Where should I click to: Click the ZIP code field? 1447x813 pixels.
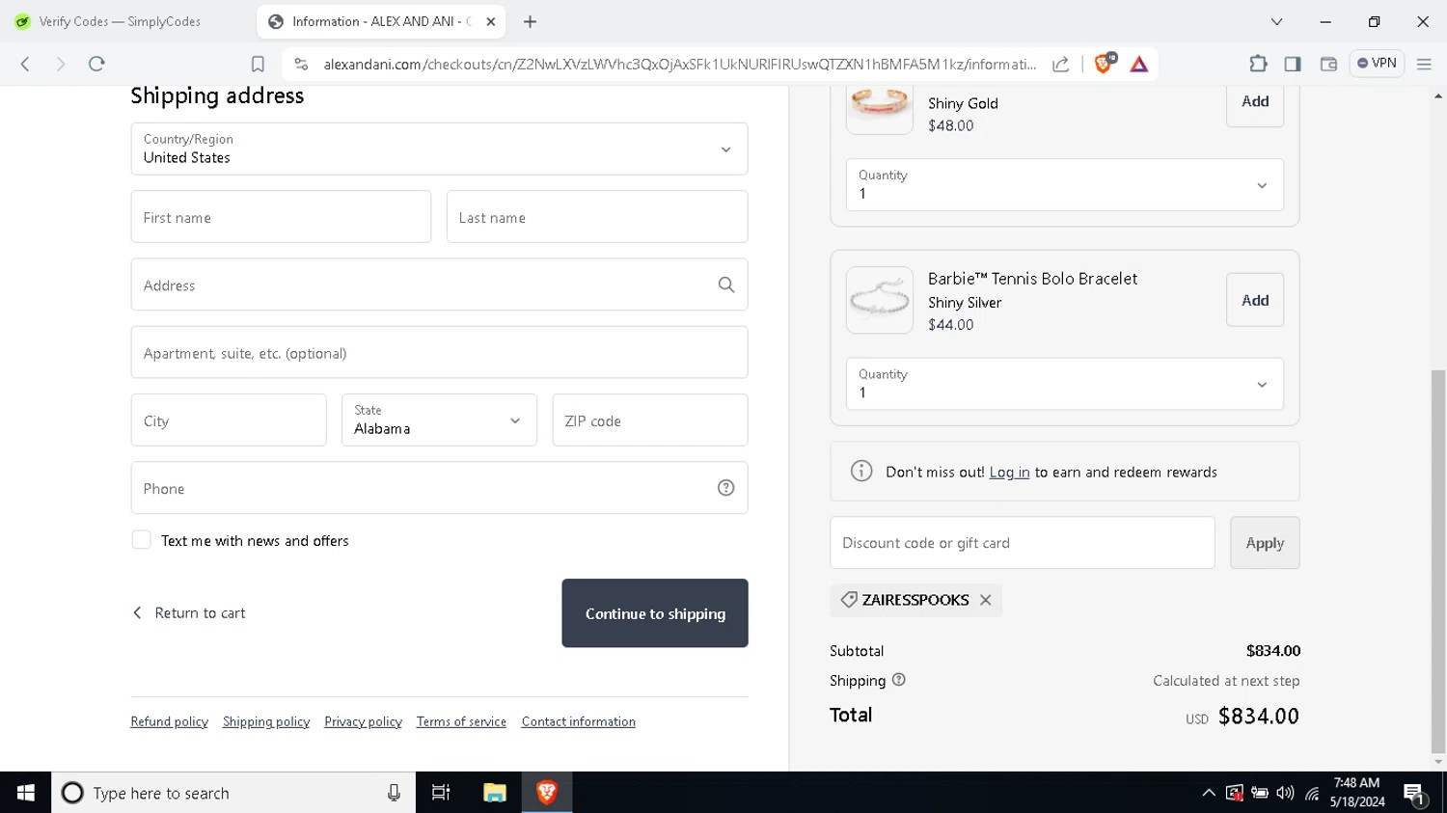(650, 420)
